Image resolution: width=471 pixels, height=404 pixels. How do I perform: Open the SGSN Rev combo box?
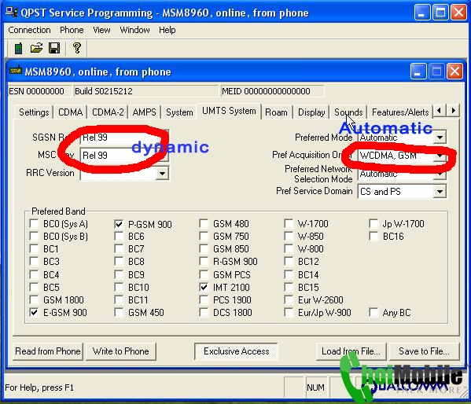click(x=124, y=138)
